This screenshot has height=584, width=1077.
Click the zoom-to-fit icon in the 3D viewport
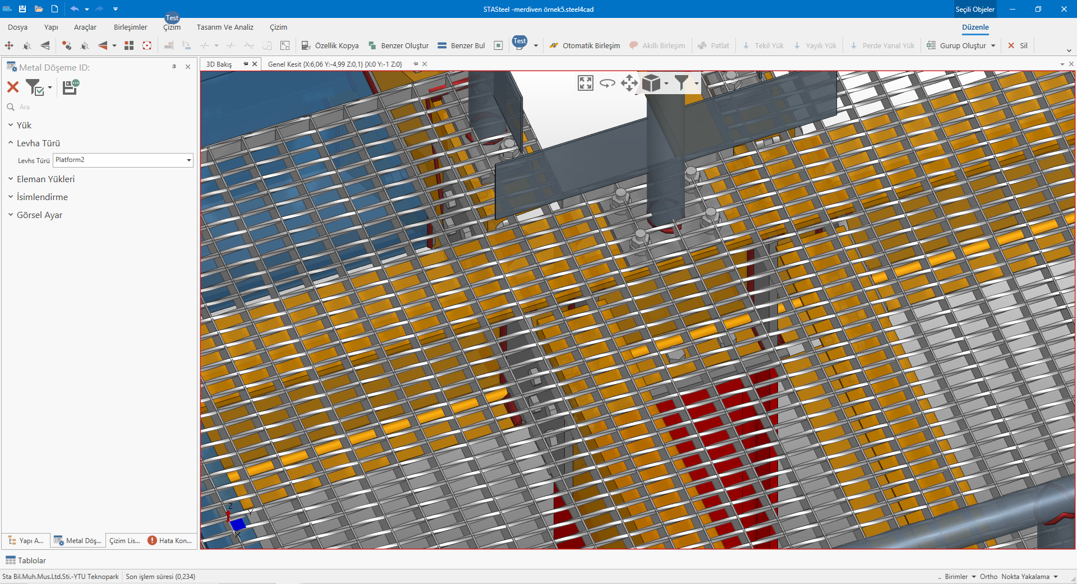click(585, 84)
